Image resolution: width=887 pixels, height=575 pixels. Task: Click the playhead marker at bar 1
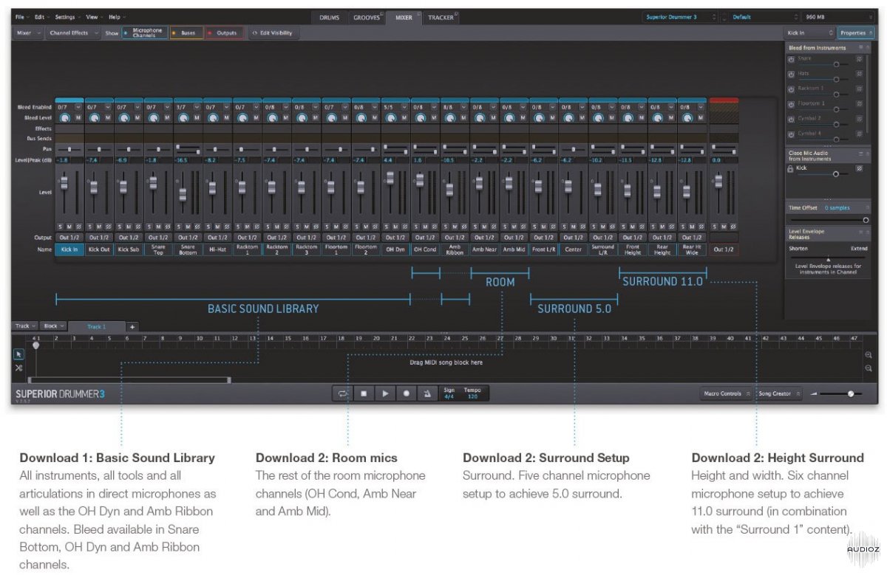35,345
